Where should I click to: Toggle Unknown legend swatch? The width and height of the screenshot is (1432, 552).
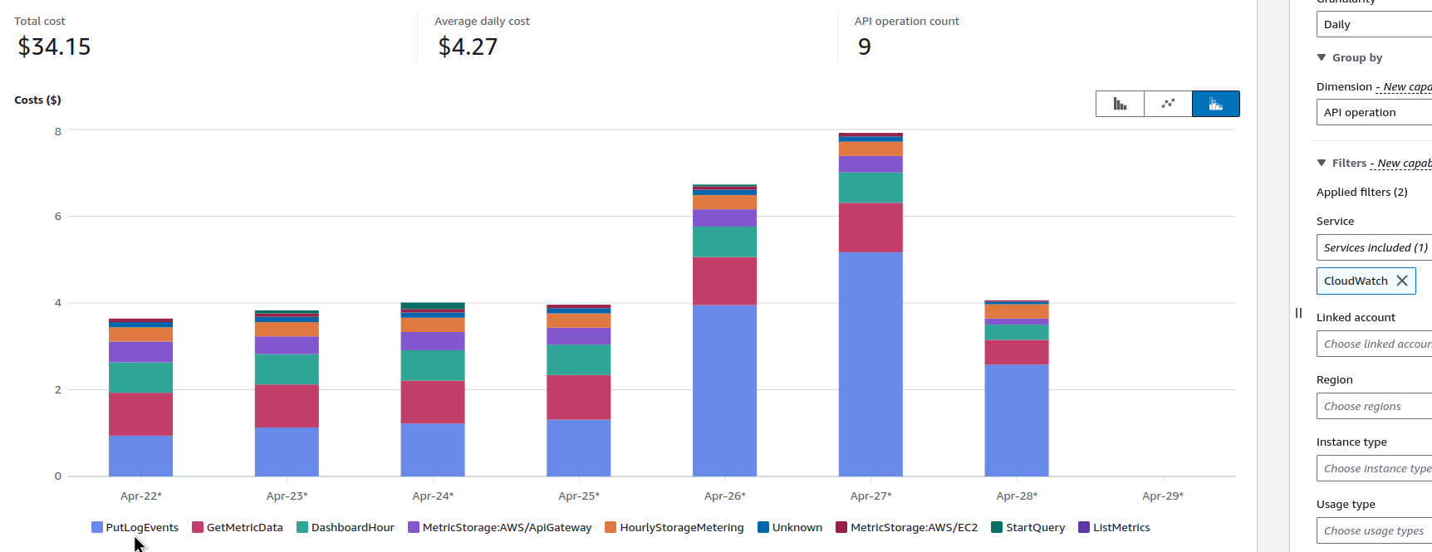[763, 527]
